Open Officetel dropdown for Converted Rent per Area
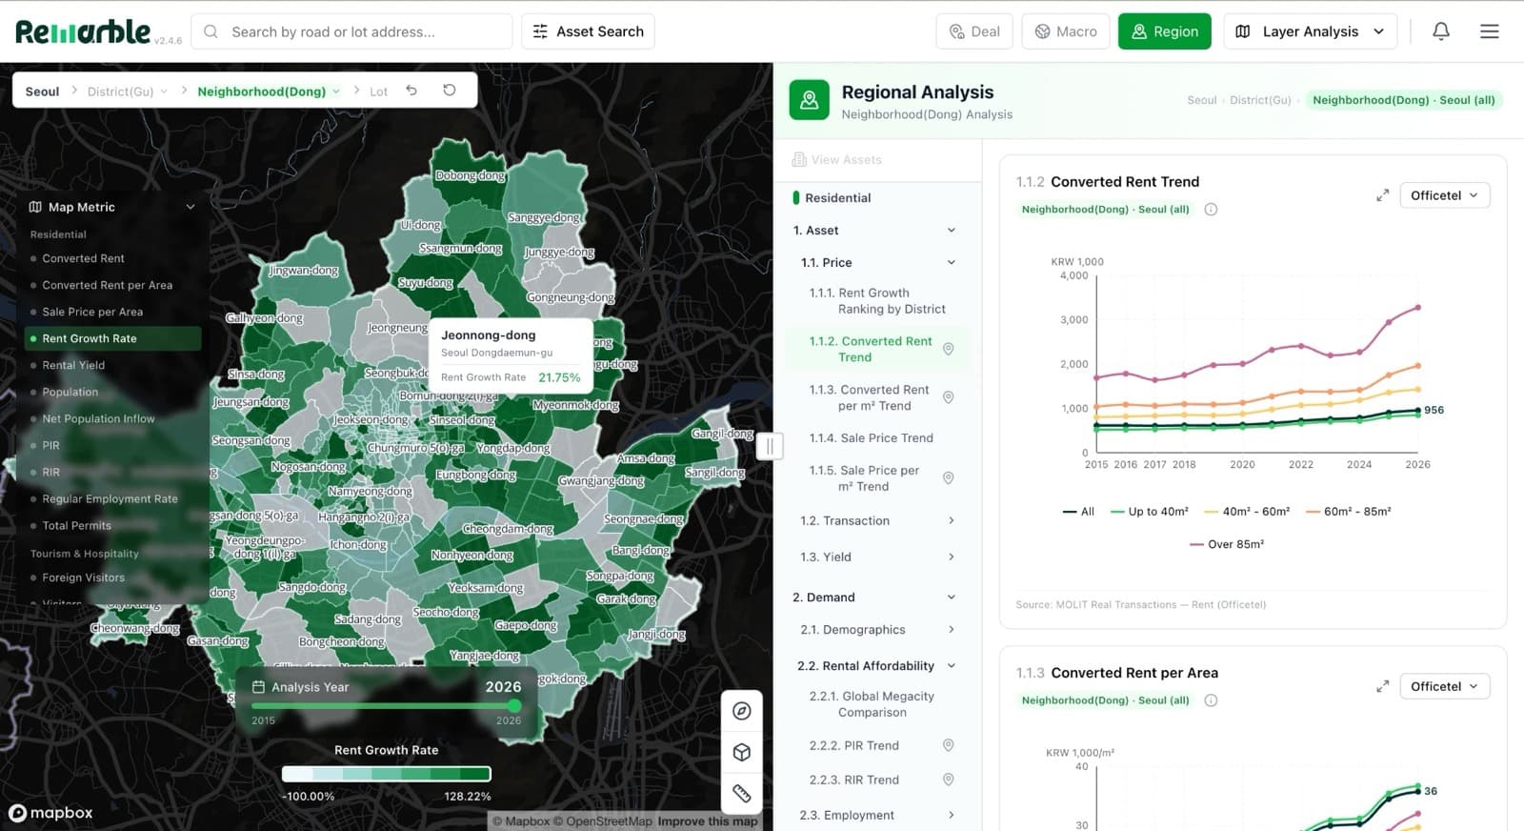1524x831 pixels. point(1444,686)
